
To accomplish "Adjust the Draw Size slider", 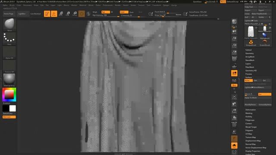I will 168,15.
